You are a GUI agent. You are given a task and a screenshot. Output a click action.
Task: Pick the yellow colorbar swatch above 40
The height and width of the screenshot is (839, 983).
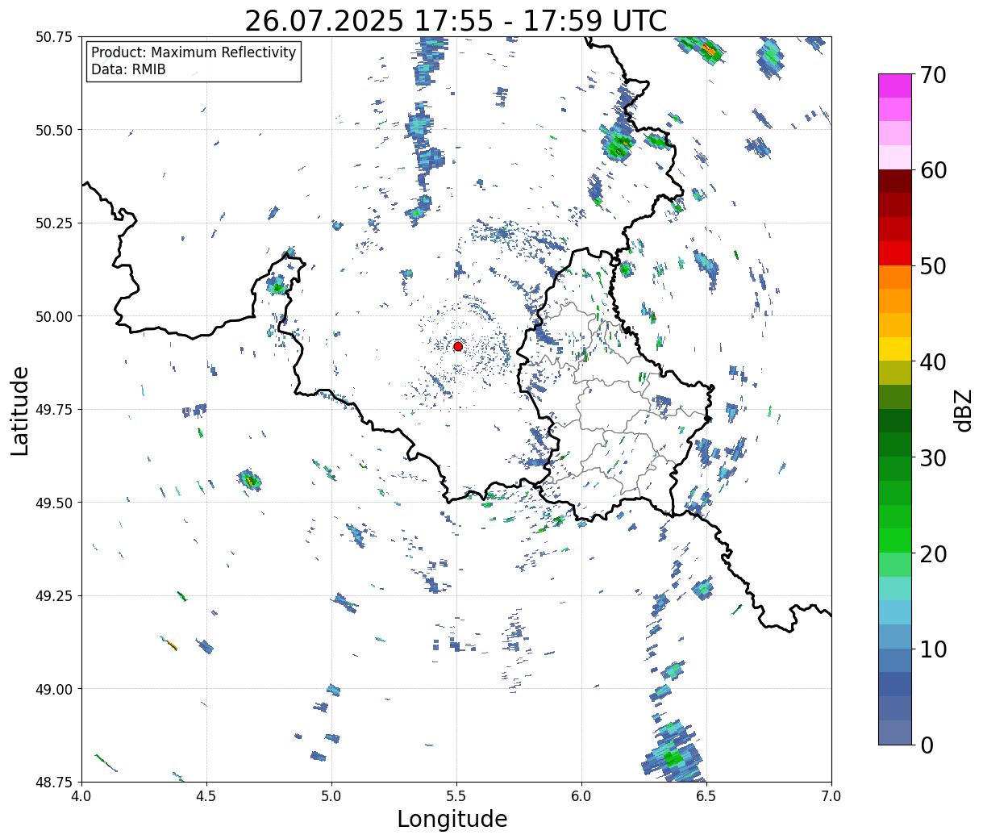point(895,349)
